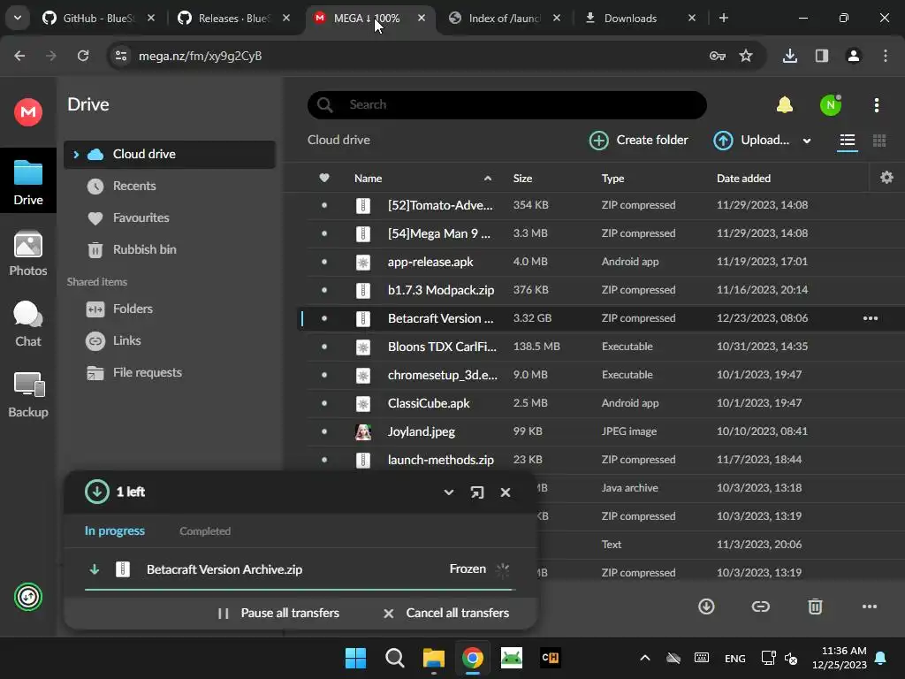Open the Backup section in sidebar
This screenshot has width=905, height=679.
pyautogui.click(x=27, y=395)
